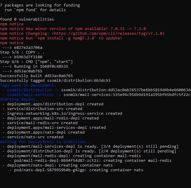Click the 'ingress.networking.k8s.io/ingress-service created' line
Screen dimensions: 191x188
(x=62, y=114)
